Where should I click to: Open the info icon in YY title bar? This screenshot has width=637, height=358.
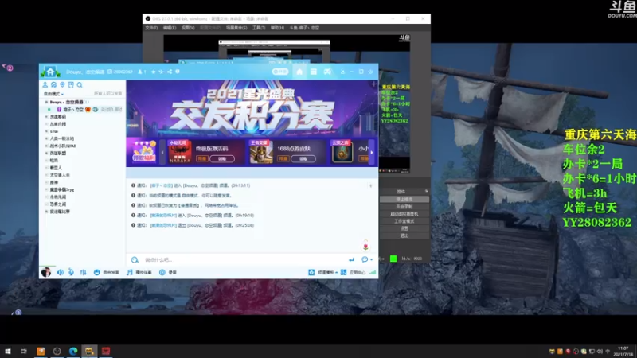pos(177,72)
